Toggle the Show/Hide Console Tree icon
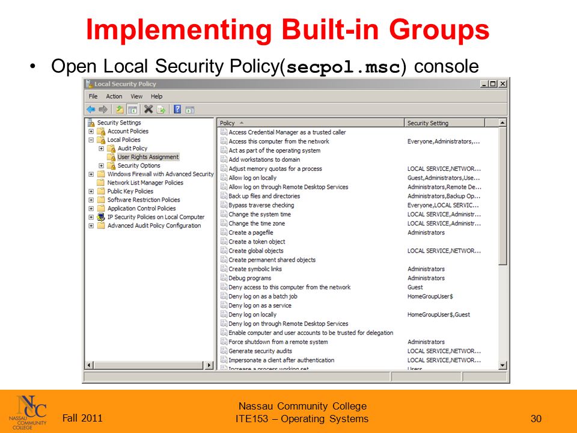This screenshot has height=433, width=577. 132,109
